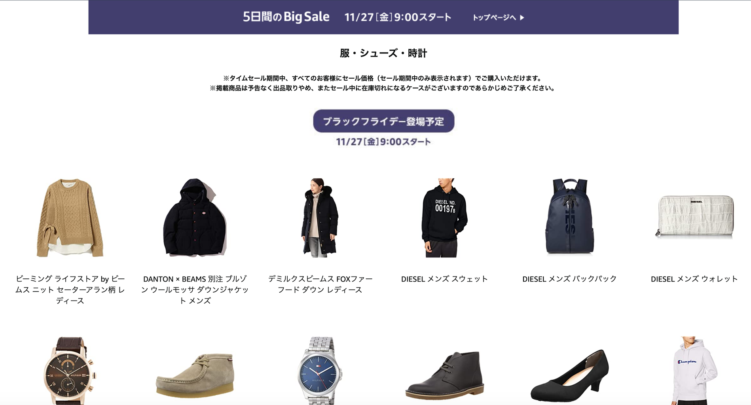
Task: View the dark gray chukka boot image
Action: click(x=444, y=375)
